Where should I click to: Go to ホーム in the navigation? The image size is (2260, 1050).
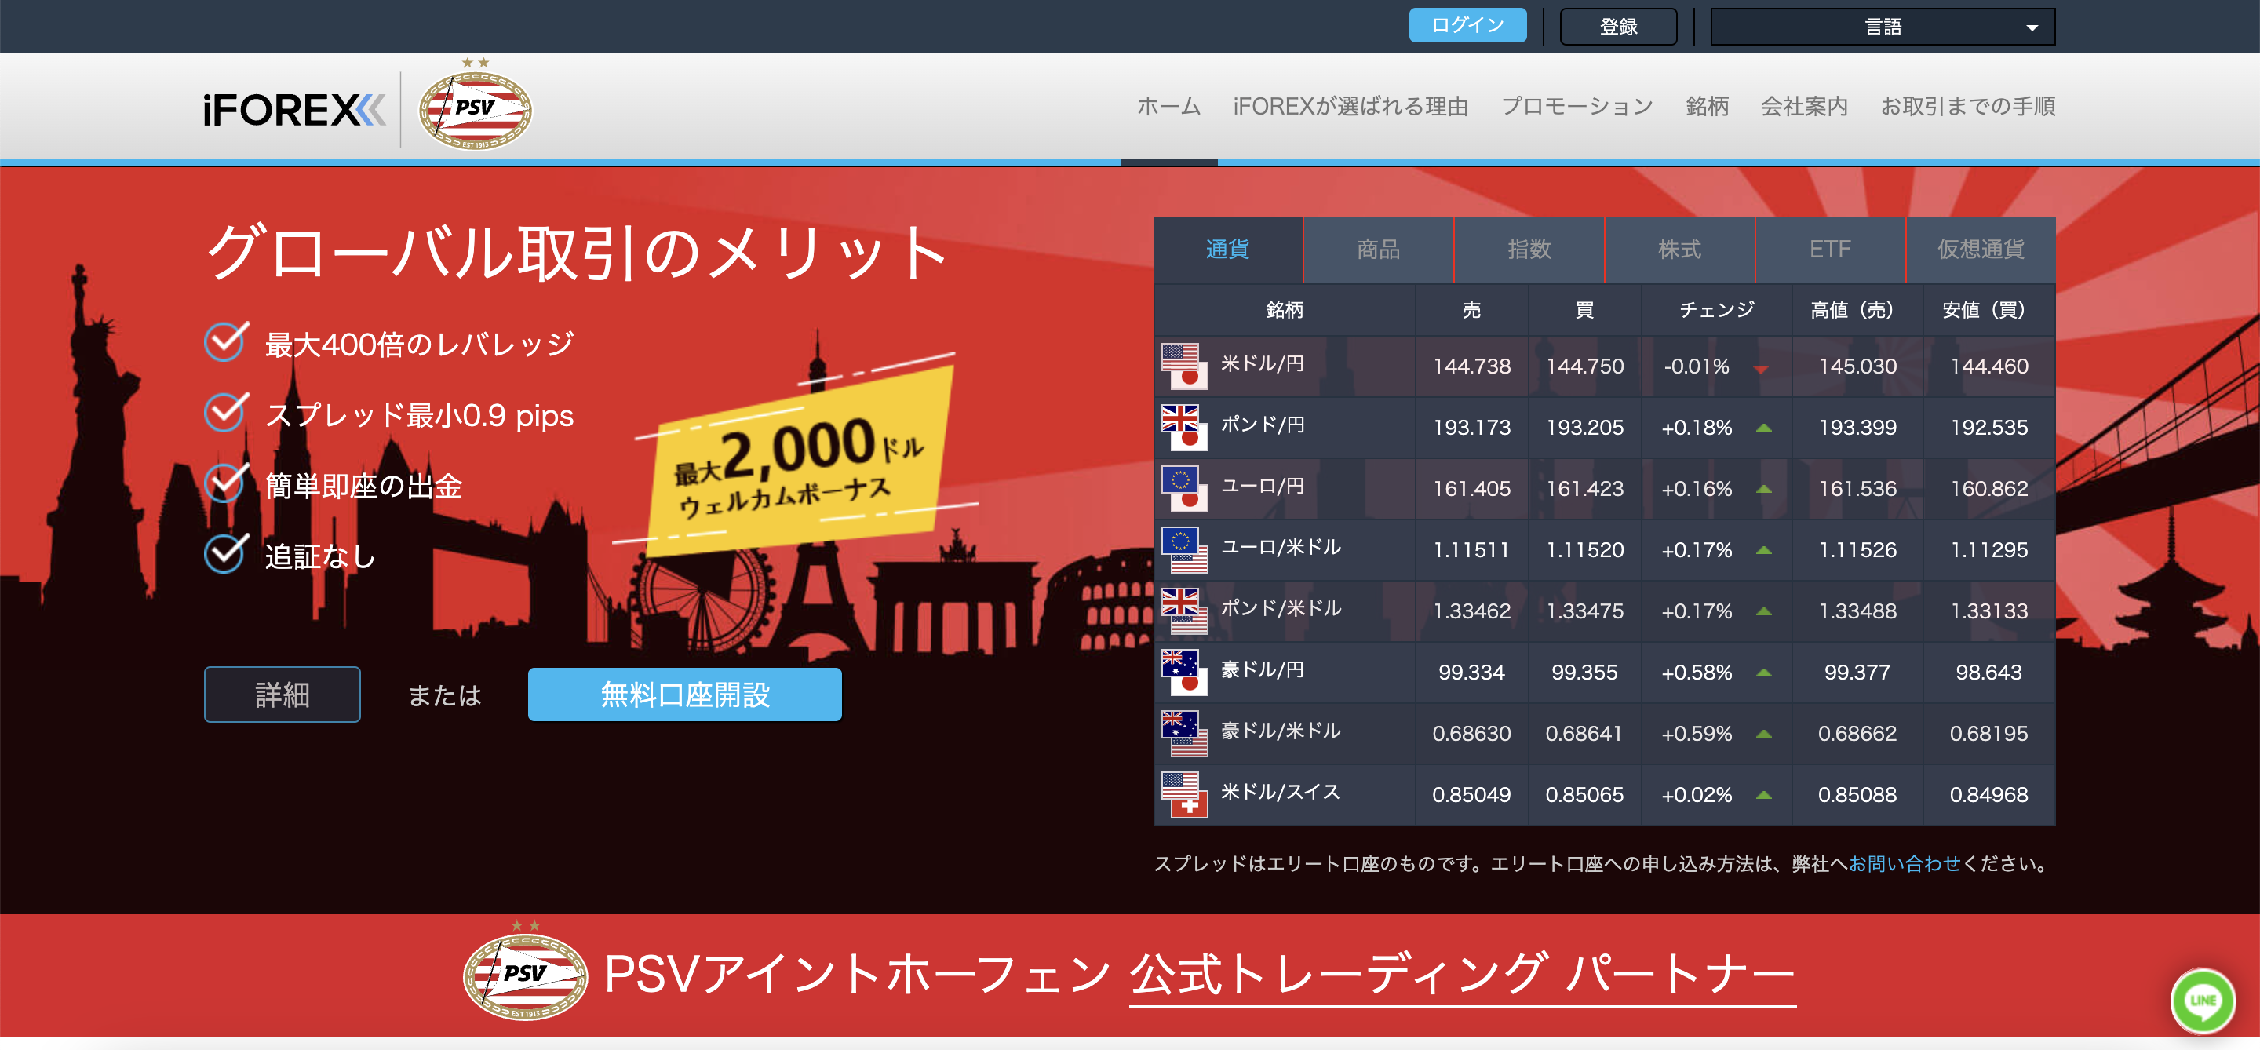point(1168,106)
